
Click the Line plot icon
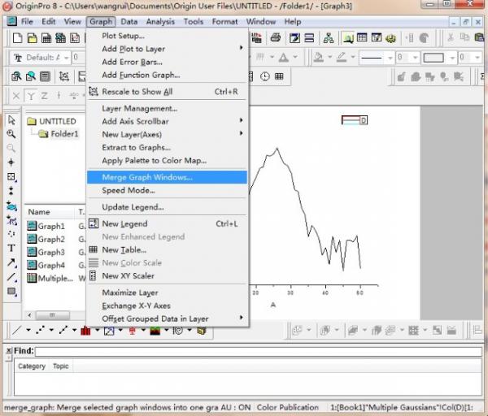(x=17, y=330)
